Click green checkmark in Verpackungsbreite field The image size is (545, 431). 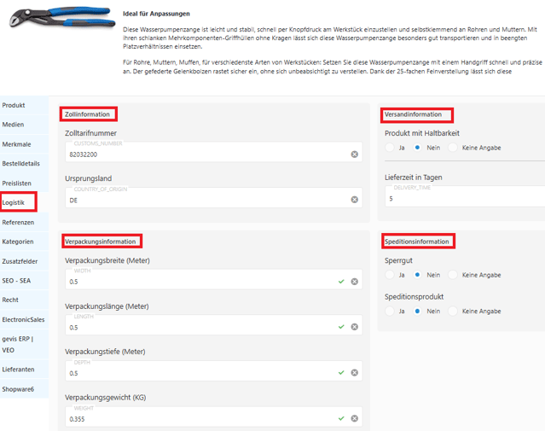(x=340, y=281)
